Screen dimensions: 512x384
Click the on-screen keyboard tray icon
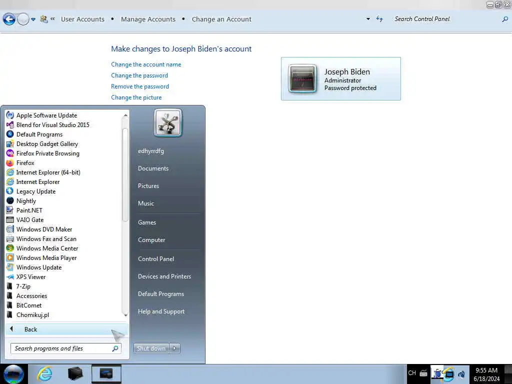click(423, 373)
